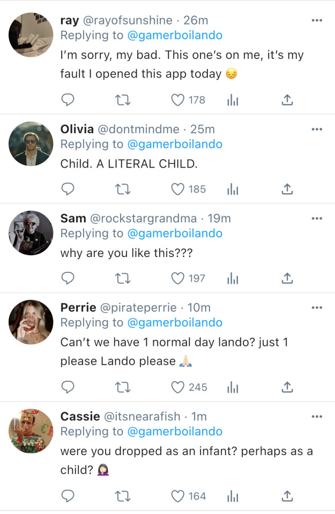Image resolution: width=335 pixels, height=514 pixels.
Task: Open Perrie's profile picture
Action: point(31,322)
